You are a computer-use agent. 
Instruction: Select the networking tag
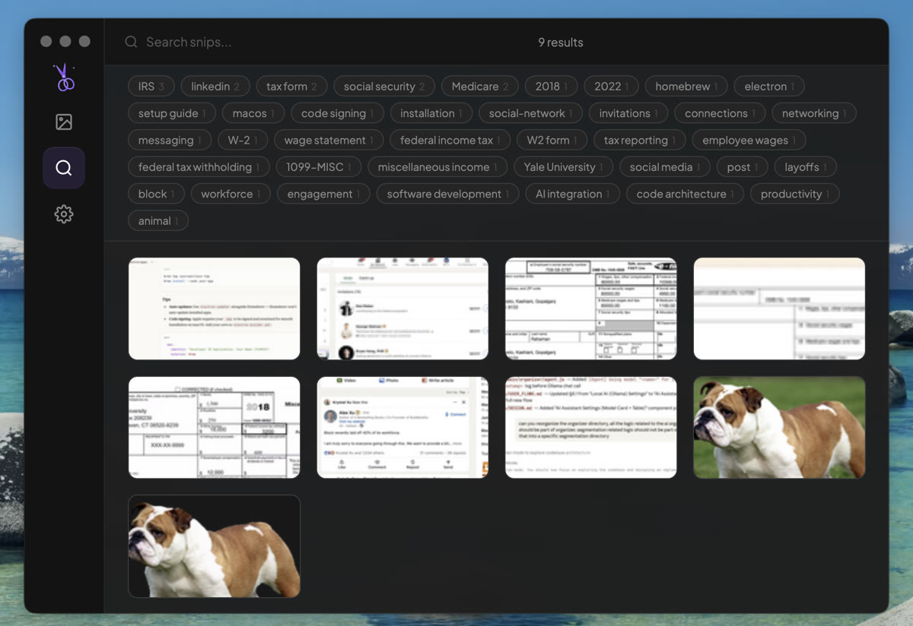coord(814,113)
